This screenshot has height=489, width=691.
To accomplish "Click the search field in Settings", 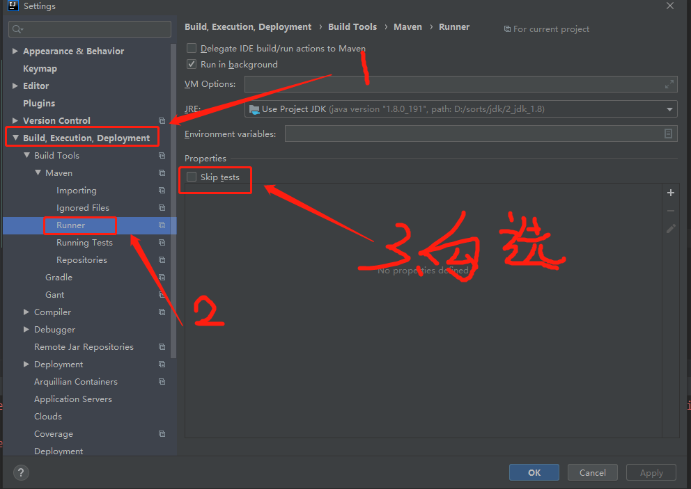I will [x=89, y=29].
